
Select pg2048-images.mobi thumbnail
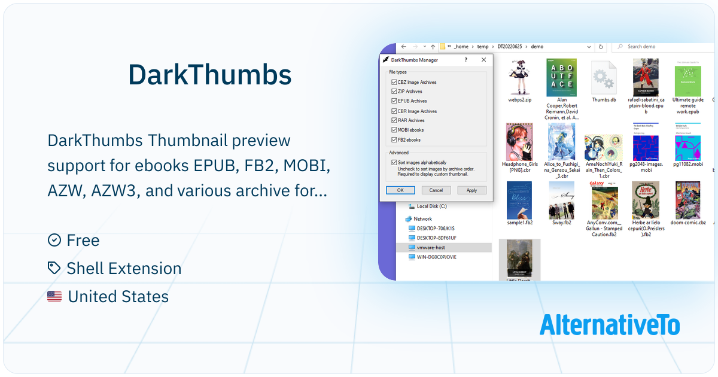coord(646,142)
